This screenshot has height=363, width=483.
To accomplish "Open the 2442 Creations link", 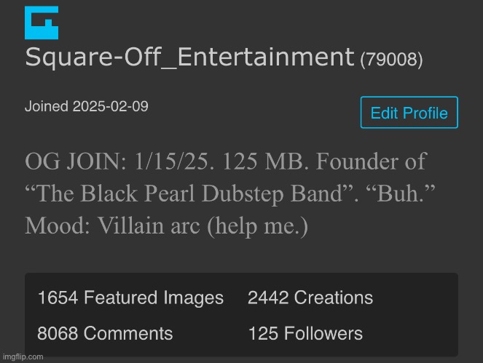I will [x=310, y=298].
